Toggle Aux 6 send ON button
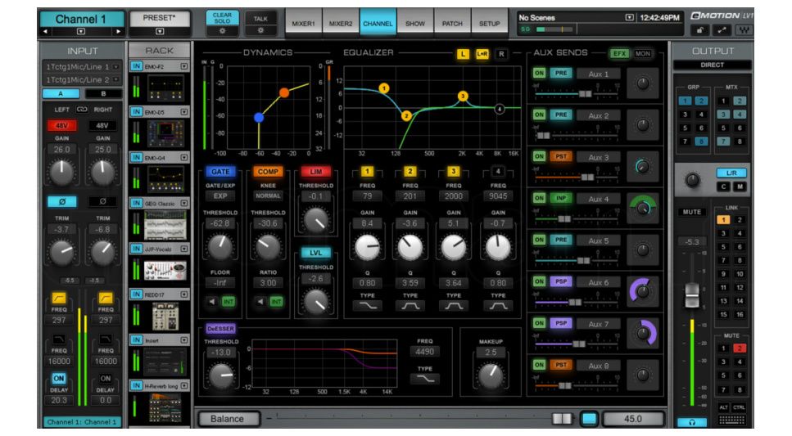This screenshot has height=436, width=792. [x=539, y=281]
